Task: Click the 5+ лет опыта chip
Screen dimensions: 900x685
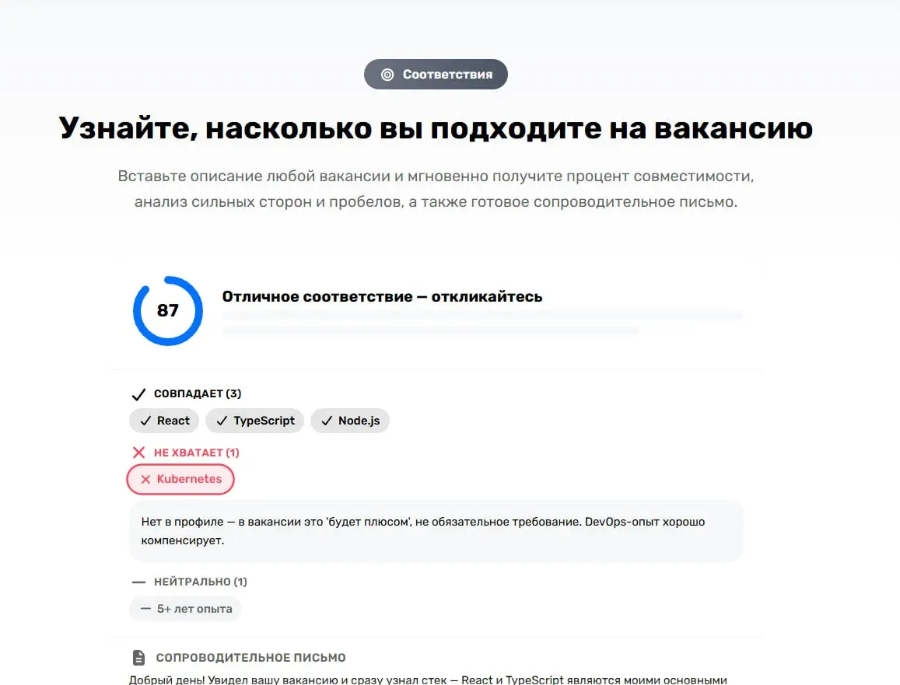Action: (x=185, y=609)
